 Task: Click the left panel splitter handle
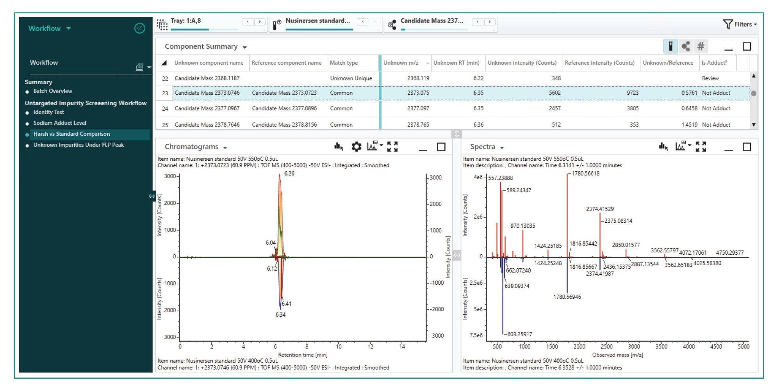coord(152,196)
